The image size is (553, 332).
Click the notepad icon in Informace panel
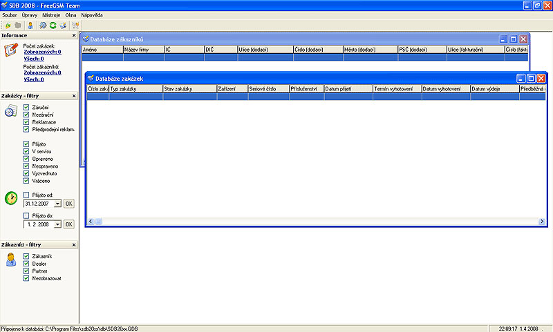pyautogui.click(x=11, y=50)
